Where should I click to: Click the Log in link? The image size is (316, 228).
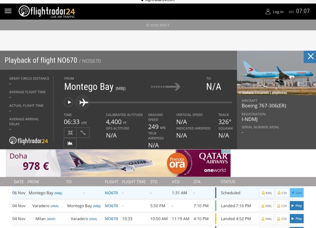(274, 12)
